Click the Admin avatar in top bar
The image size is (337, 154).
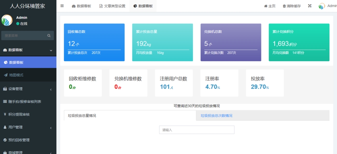(322, 6)
